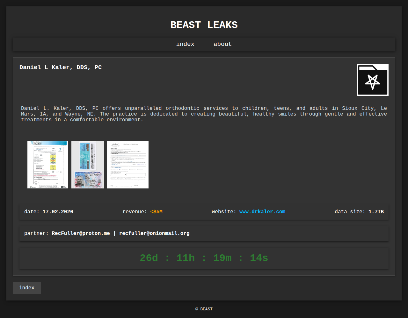Open the first invoice document thumbnail
408x318 pixels.
(x=48, y=165)
